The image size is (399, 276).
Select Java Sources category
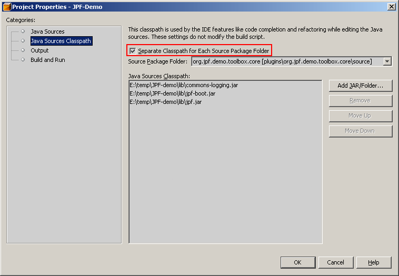(47, 31)
